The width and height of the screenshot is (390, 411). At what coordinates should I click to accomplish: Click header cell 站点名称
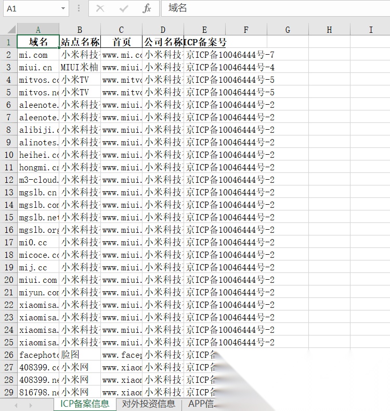coord(80,42)
